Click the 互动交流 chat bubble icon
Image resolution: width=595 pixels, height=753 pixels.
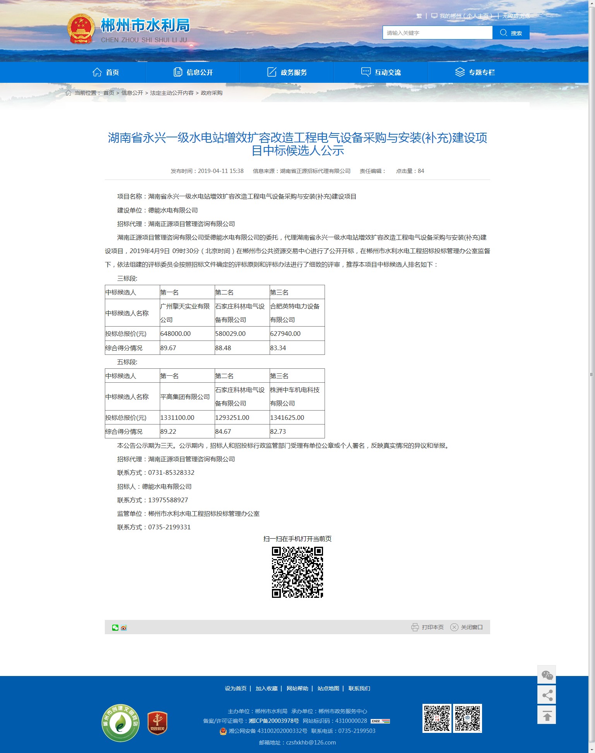coord(366,72)
